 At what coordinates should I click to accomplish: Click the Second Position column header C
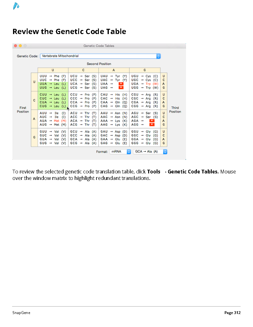coord(83,70)
